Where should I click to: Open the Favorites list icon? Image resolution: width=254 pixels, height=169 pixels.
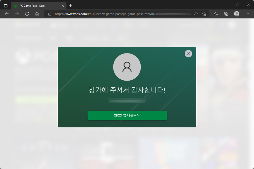216,14
